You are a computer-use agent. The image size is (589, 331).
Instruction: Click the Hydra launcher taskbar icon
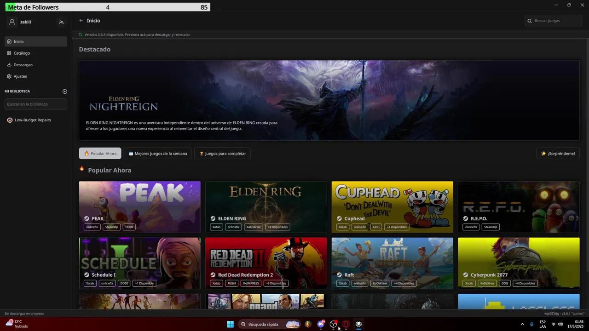pos(358,324)
